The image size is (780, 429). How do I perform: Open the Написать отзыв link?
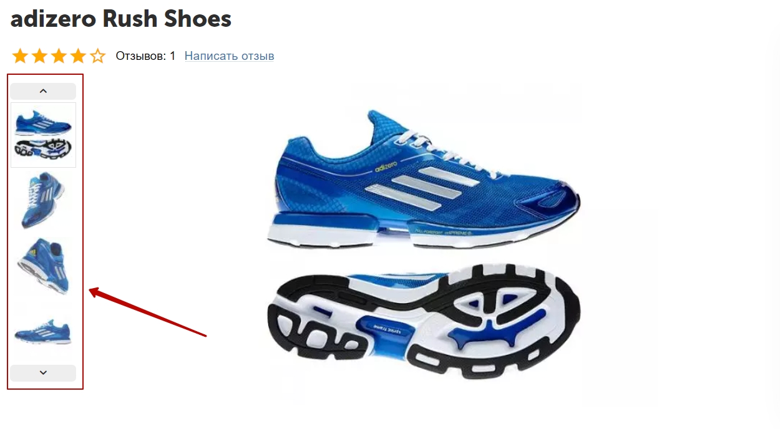(229, 56)
